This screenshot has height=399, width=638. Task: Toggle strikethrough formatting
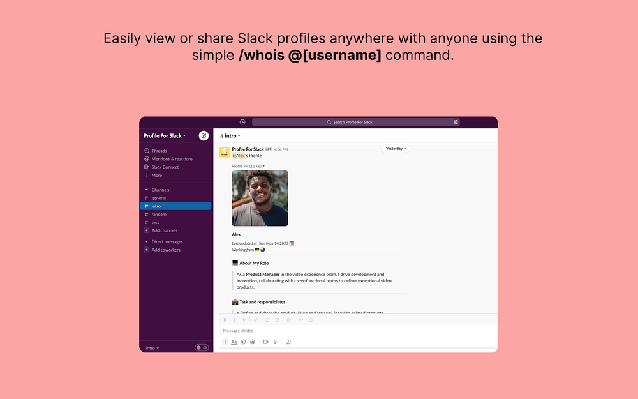pos(244,320)
